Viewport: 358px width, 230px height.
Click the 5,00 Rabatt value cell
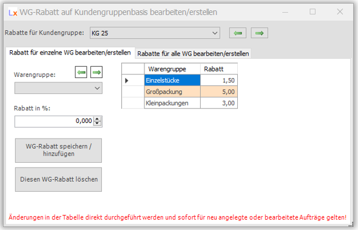tap(219, 92)
